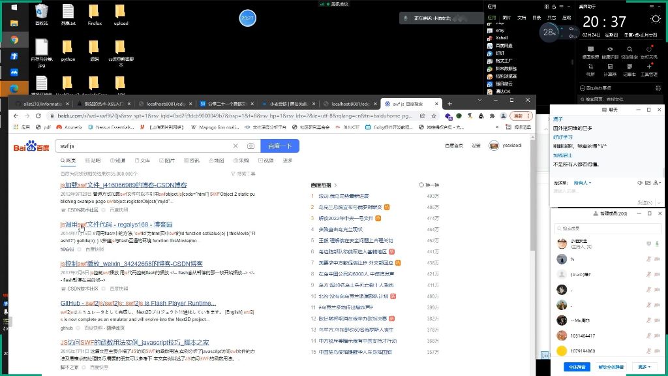Screen dimensions: 668x376
Task: Click the emoji/sound icon in the chat window
Action: click(x=639, y=183)
